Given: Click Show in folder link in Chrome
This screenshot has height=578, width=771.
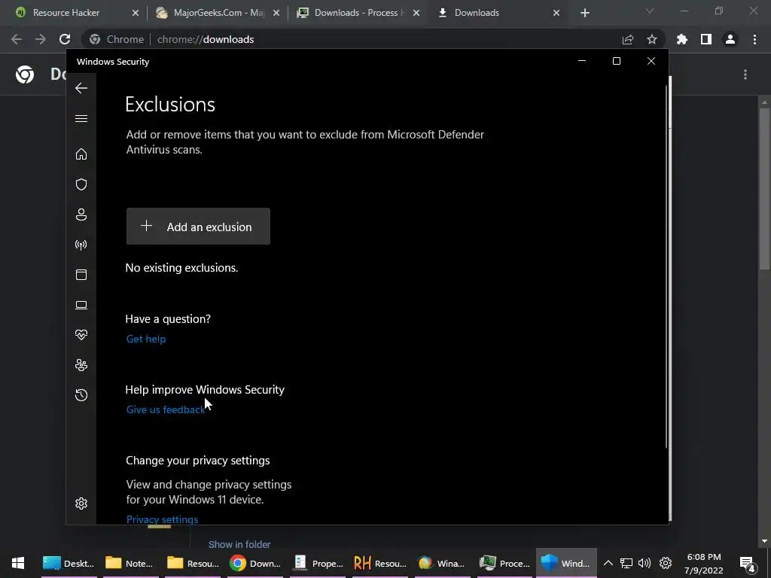Looking at the screenshot, I should coord(239,545).
